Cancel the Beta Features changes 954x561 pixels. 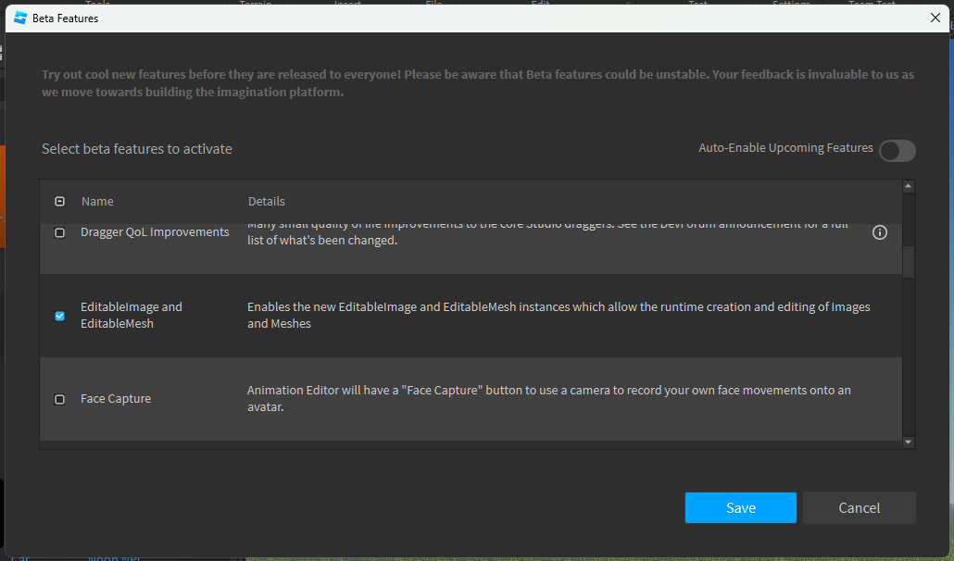click(859, 507)
